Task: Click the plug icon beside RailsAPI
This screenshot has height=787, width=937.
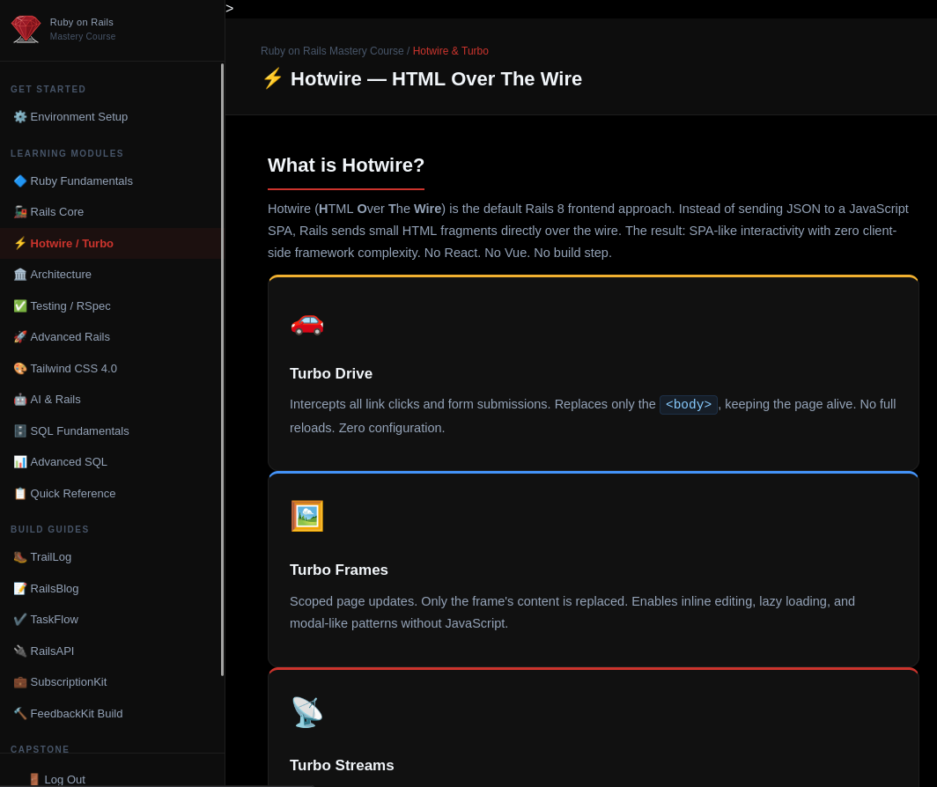Action: (20, 651)
